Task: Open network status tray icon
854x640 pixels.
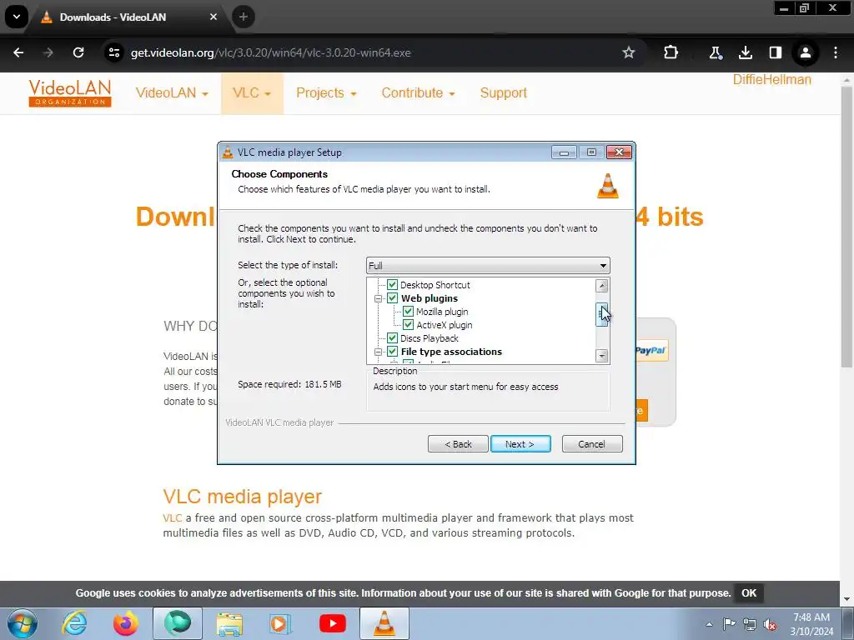Action: [x=750, y=623]
